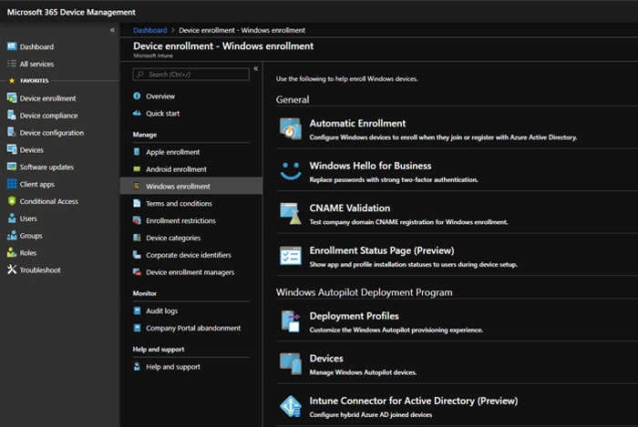
Task: Click Microsoft 365 Device Management header title
Action: (71, 12)
